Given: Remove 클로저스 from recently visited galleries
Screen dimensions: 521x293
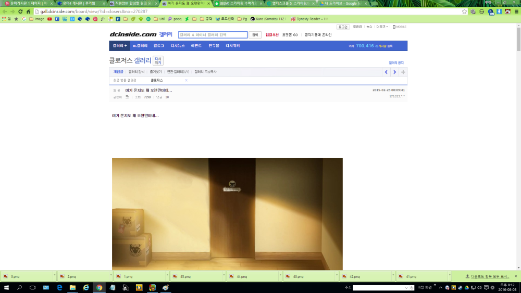Looking at the screenshot, I should [186, 81].
